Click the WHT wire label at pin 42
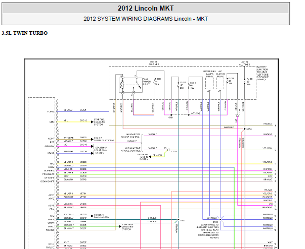This screenshot has width=305, height=249. coord(66,242)
